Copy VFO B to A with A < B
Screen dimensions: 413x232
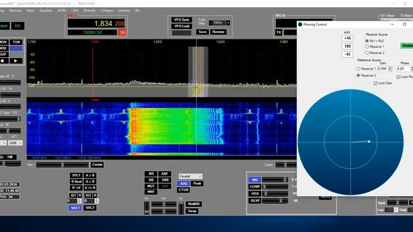pyautogui.click(x=90, y=182)
